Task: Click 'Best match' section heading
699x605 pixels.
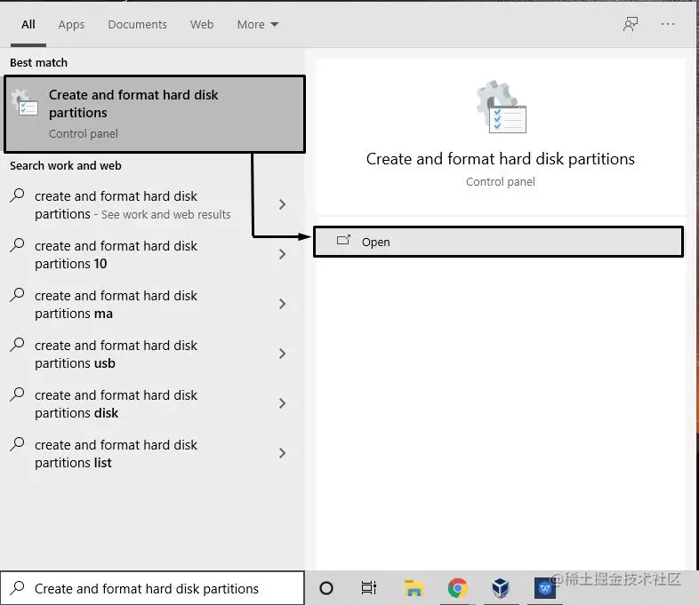Action: click(x=39, y=63)
